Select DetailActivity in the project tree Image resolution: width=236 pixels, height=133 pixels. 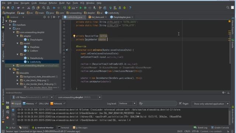tap(37, 58)
